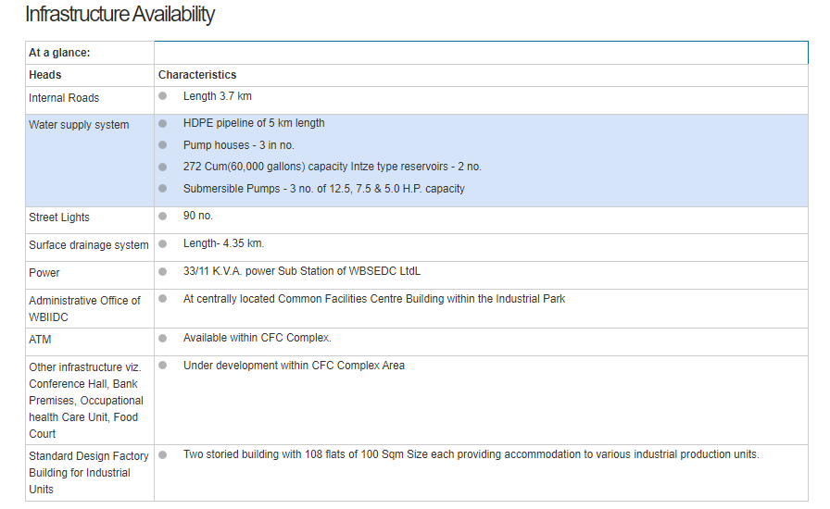This screenshot has width=830, height=509.
Task: Click the bullet beside Available within CFC Complex
Action: coord(163,338)
